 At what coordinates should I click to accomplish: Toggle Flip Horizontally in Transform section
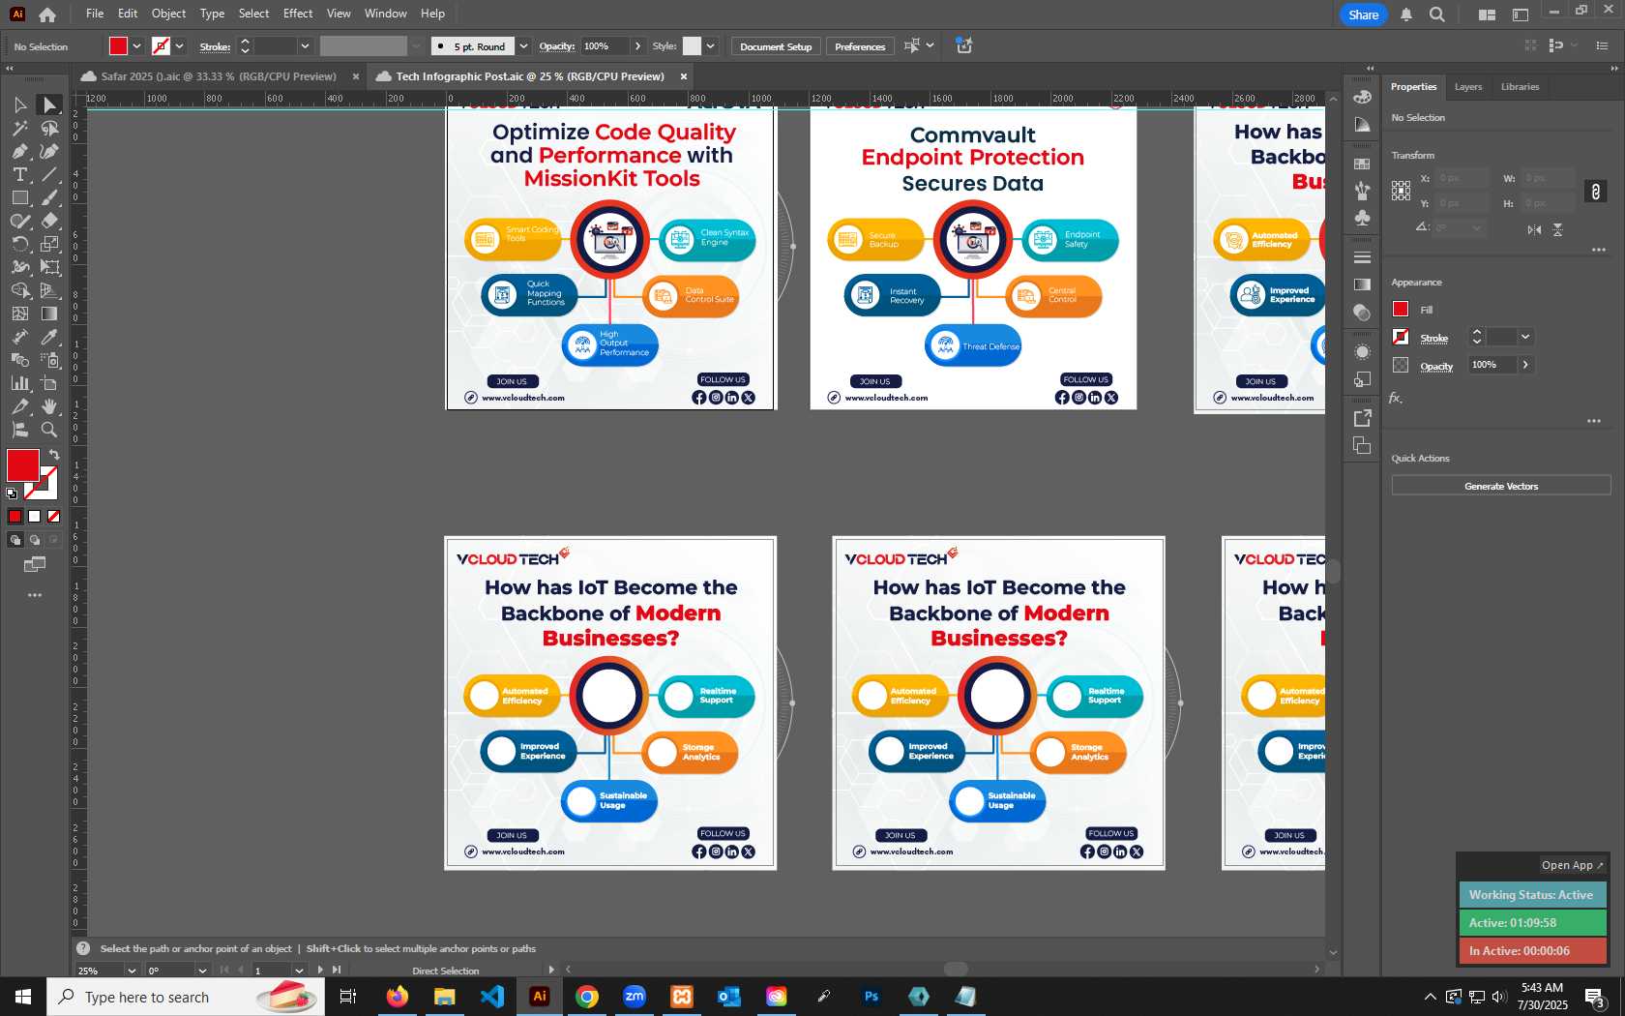(x=1534, y=229)
